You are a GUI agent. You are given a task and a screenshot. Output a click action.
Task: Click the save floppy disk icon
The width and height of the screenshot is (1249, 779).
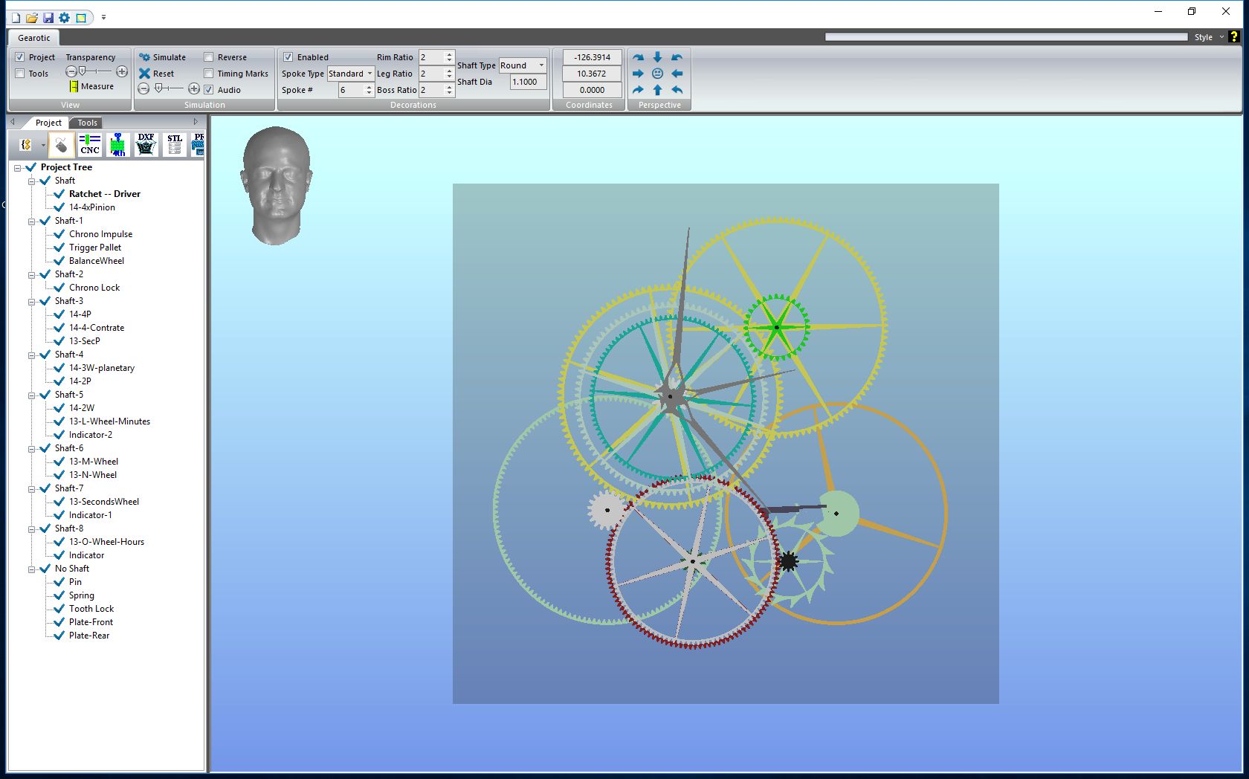48,17
